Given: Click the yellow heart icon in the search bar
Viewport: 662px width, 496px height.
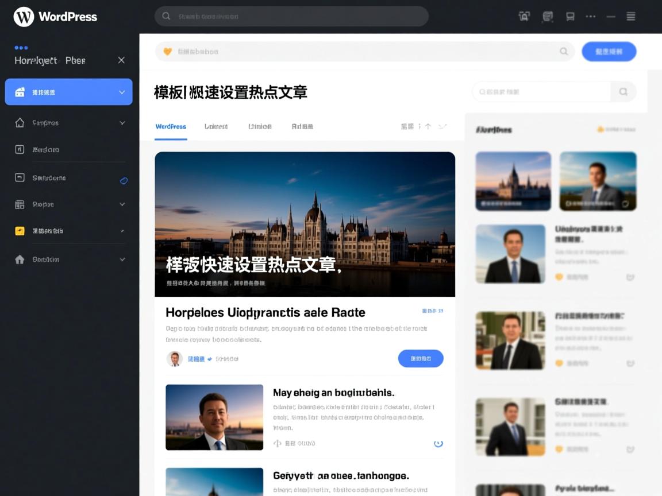Looking at the screenshot, I should [167, 51].
